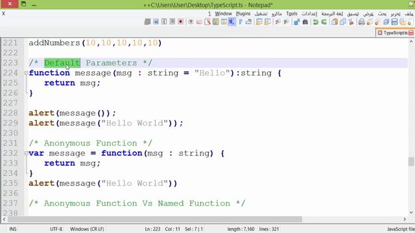
Task: Click the Copy toolbar icon
Action: 343,22
